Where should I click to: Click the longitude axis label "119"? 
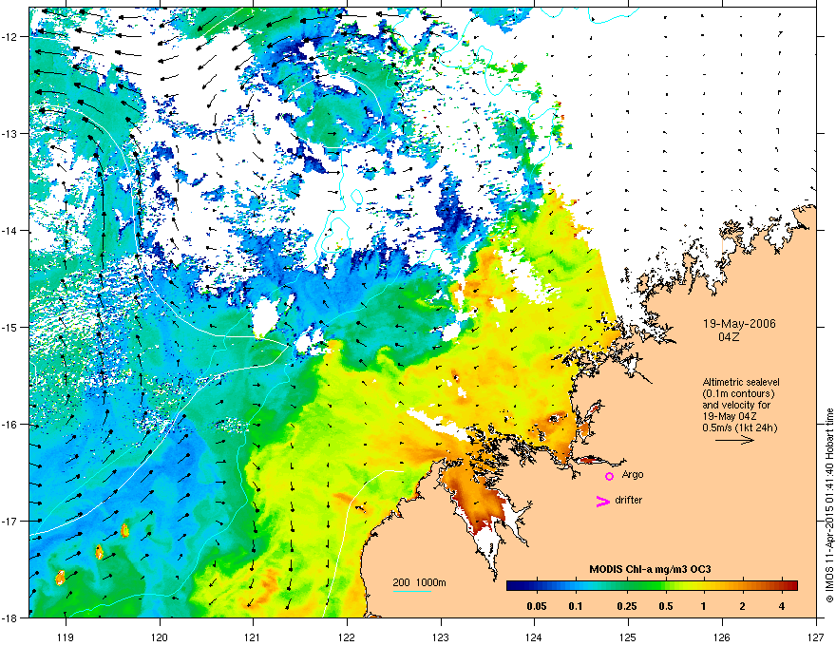coord(66,636)
